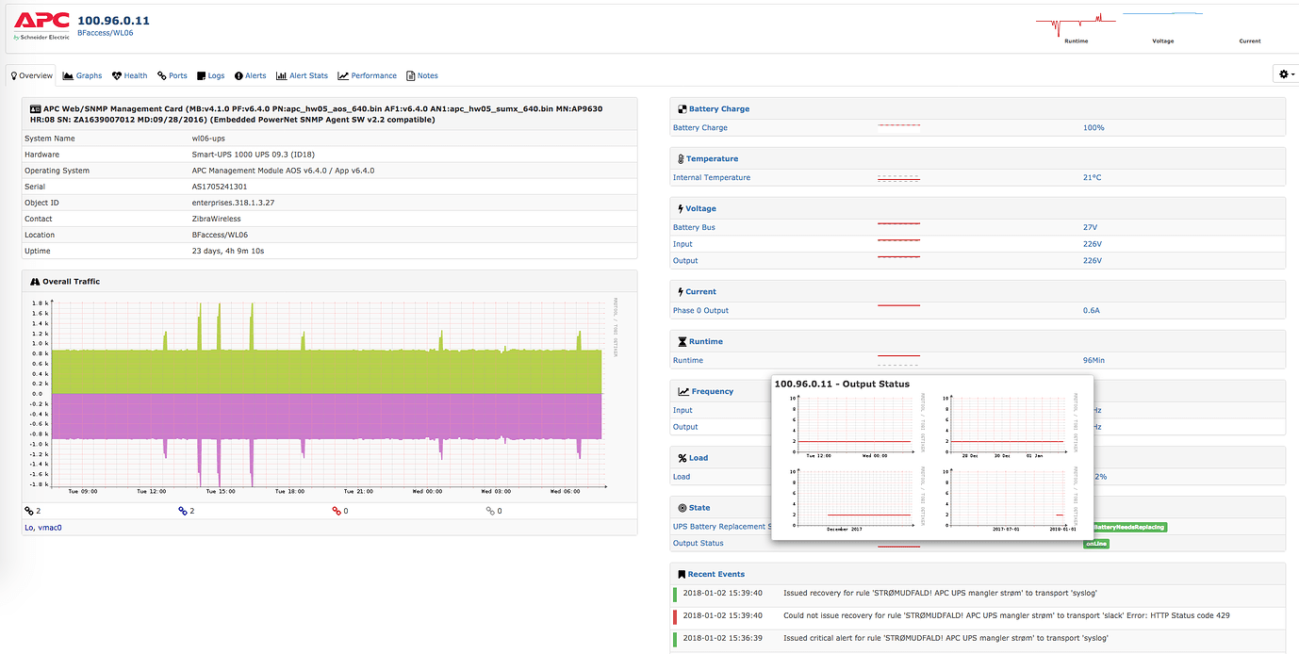Click the icon beside Overall Traffic heading
Viewport: 1299px width, 654px height.
point(34,280)
